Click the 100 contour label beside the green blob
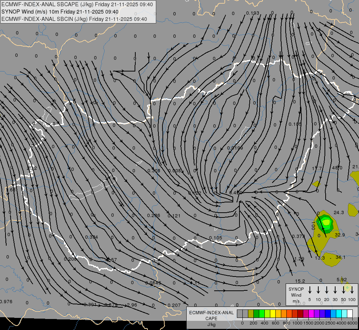The height and width of the screenshot is (330, 359). tap(314, 225)
